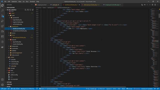Open the File menu
The height and width of the screenshot is (90, 160).
(x=5, y=1)
